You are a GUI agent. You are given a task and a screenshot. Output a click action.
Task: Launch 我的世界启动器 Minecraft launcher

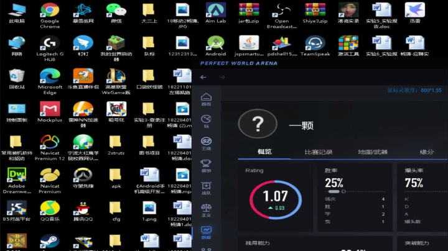coord(116,49)
